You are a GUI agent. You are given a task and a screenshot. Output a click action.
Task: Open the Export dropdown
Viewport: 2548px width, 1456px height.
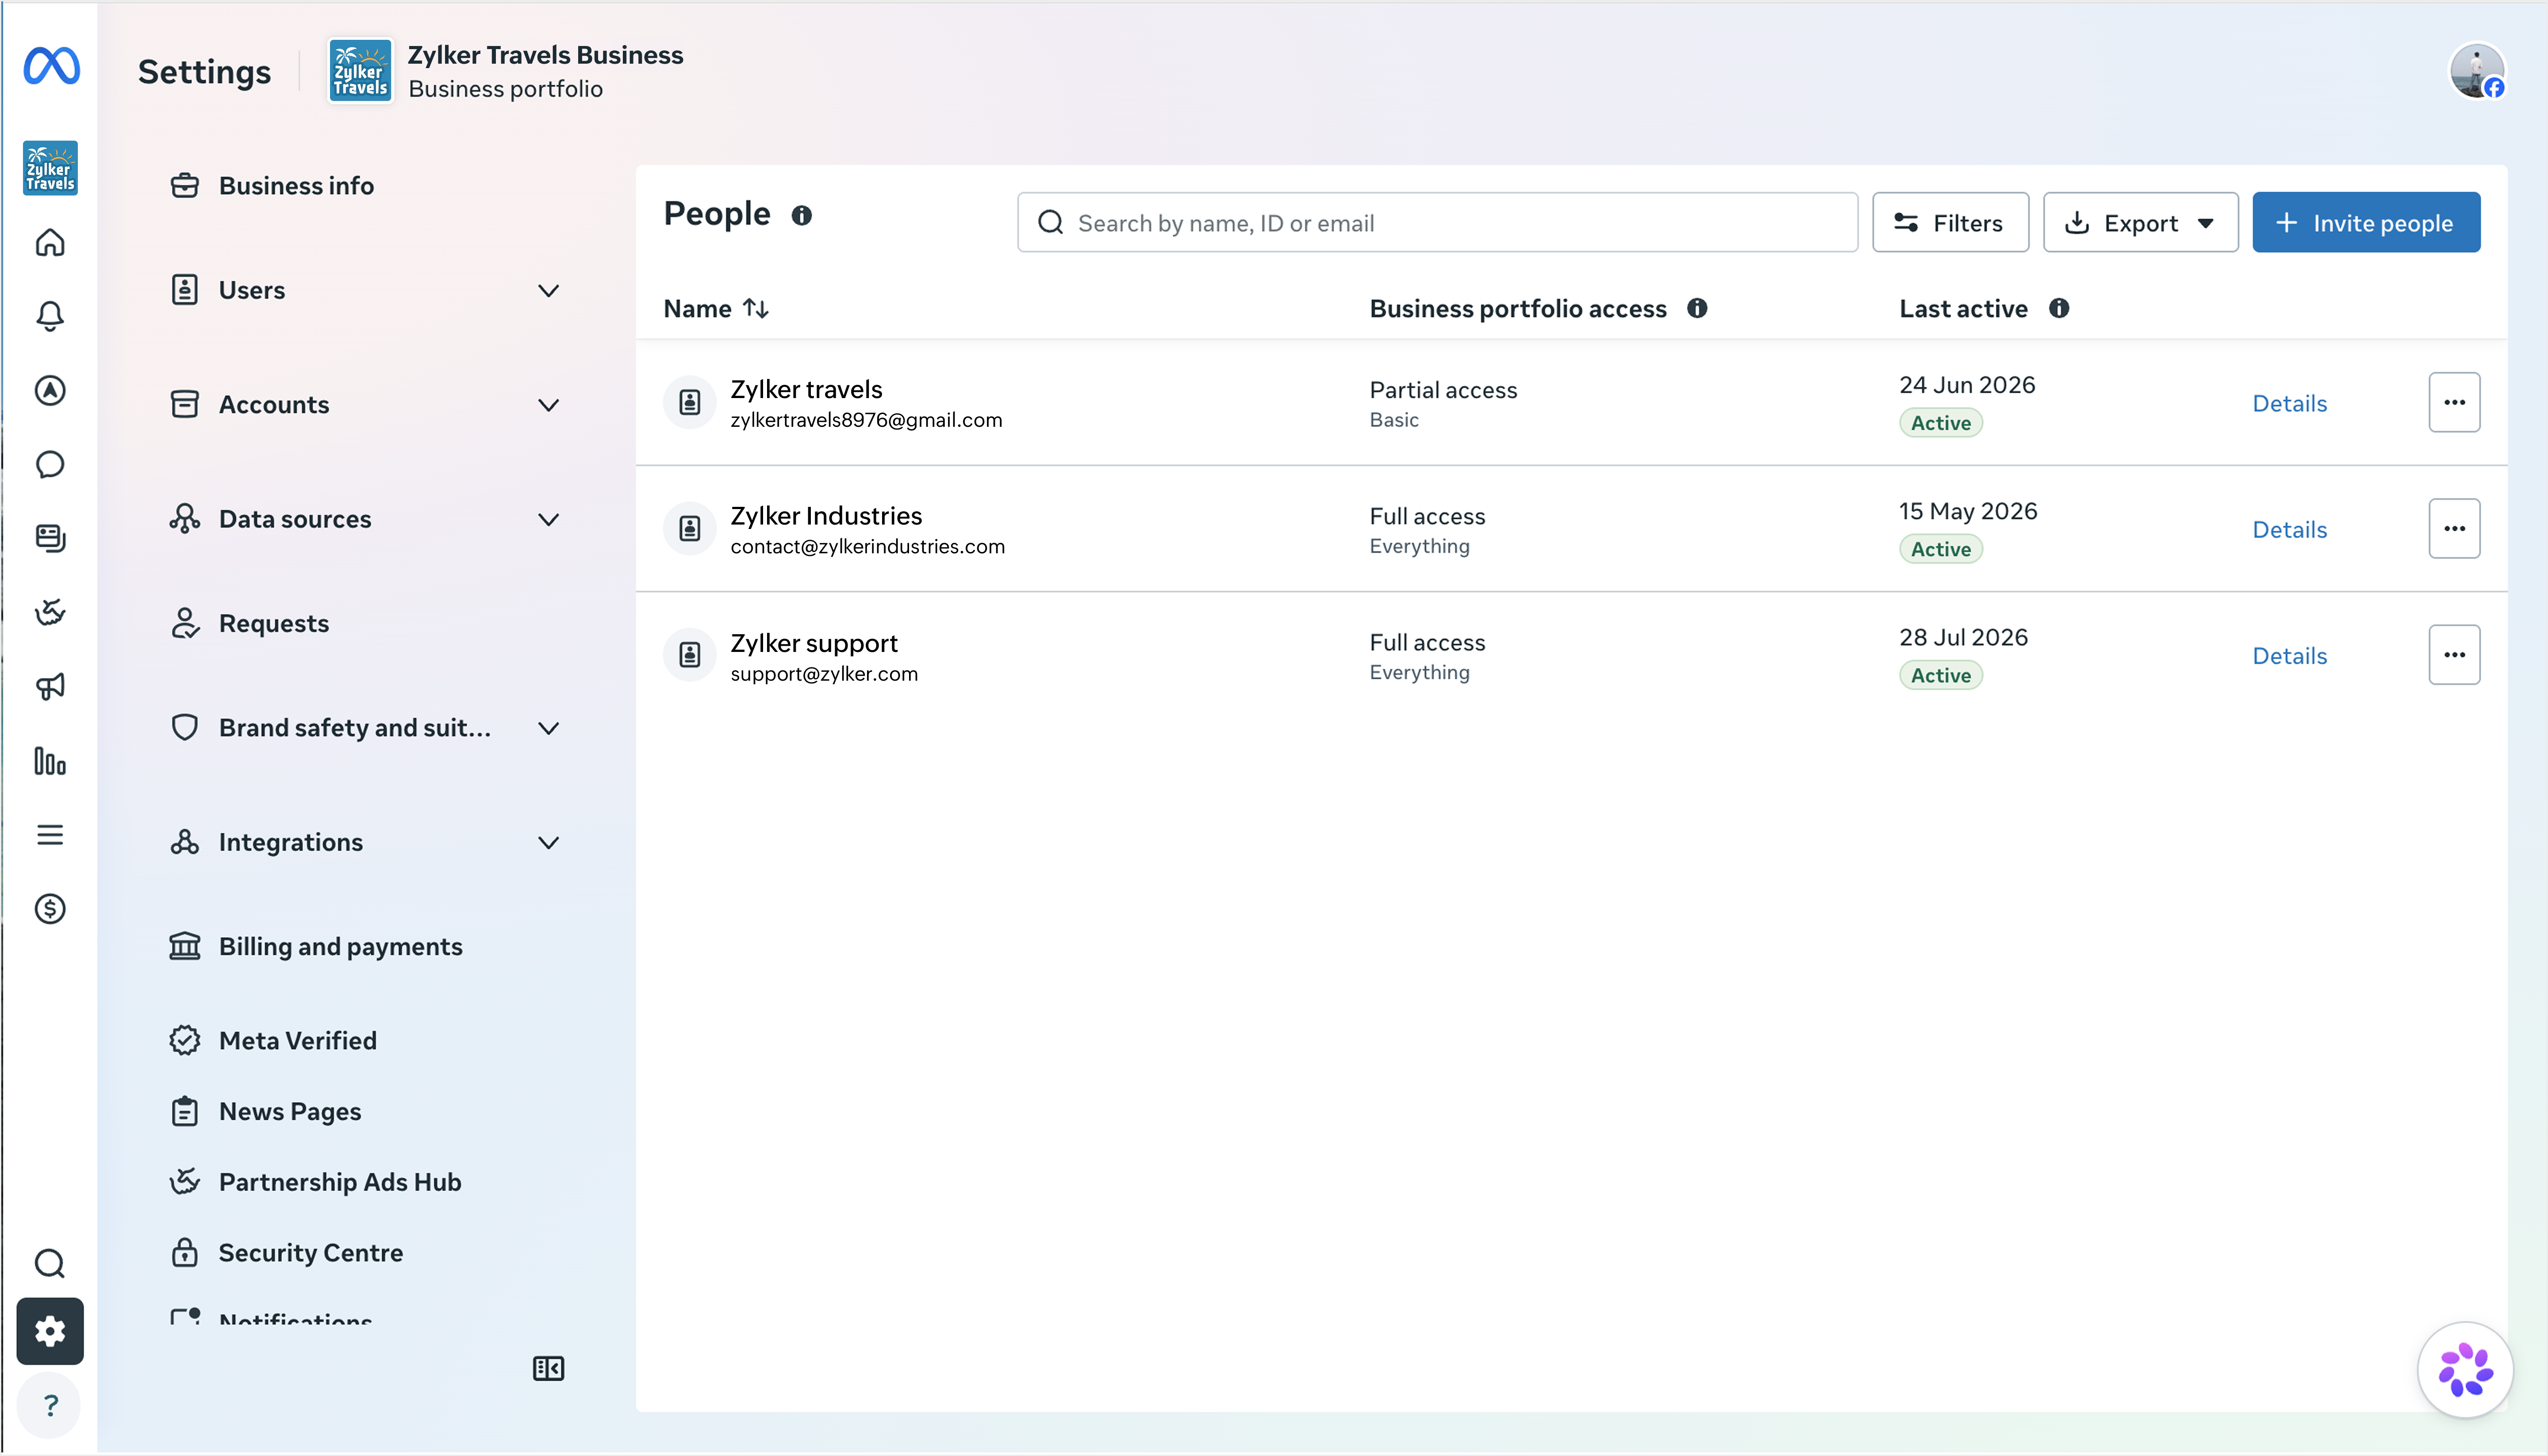coord(2140,222)
